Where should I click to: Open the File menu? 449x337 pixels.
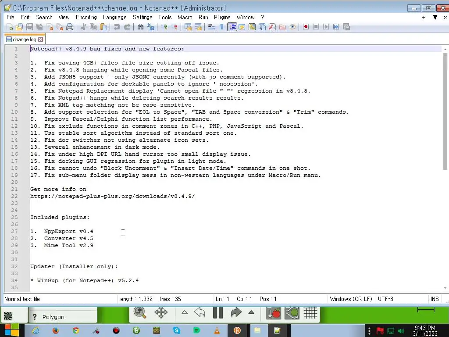(x=11, y=17)
